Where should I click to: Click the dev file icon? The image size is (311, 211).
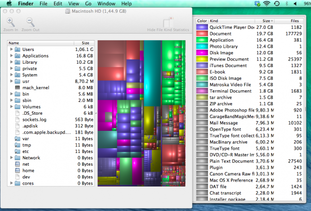pos(17,177)
